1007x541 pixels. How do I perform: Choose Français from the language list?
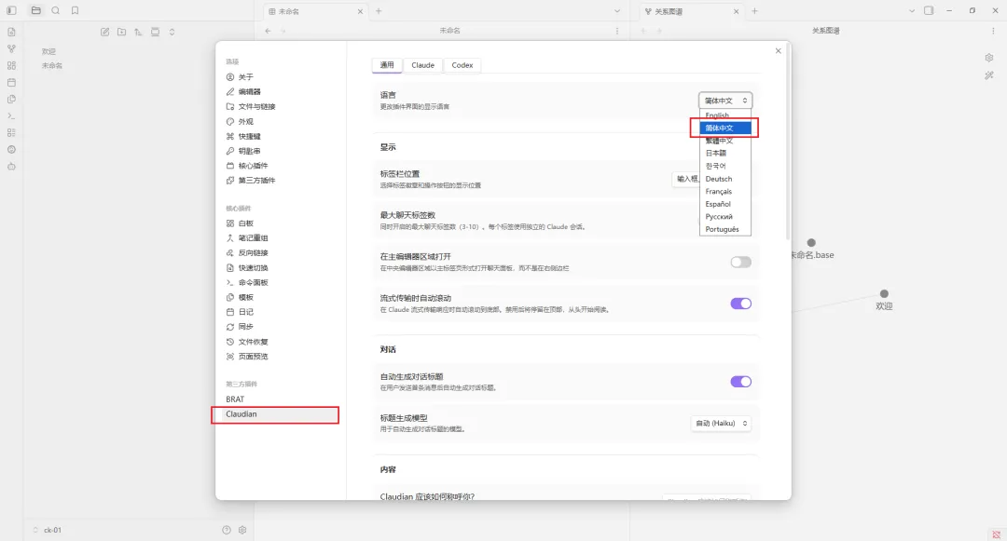pyautogui.click(x=725, y=192)
